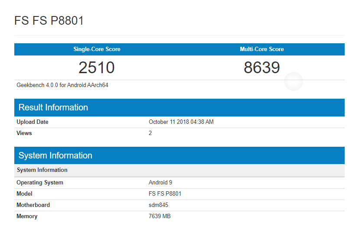This screenshot has height=229, width=362.
Task: Select the sdm845 motherboard value
Action: pos(158,205)
